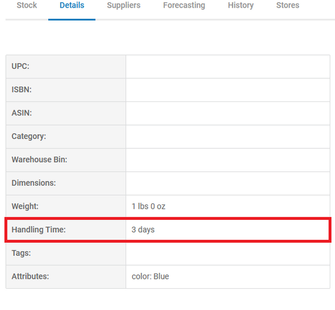The image size is (335, 310).
Task: View the History tab
Action: tap(241, 5)
